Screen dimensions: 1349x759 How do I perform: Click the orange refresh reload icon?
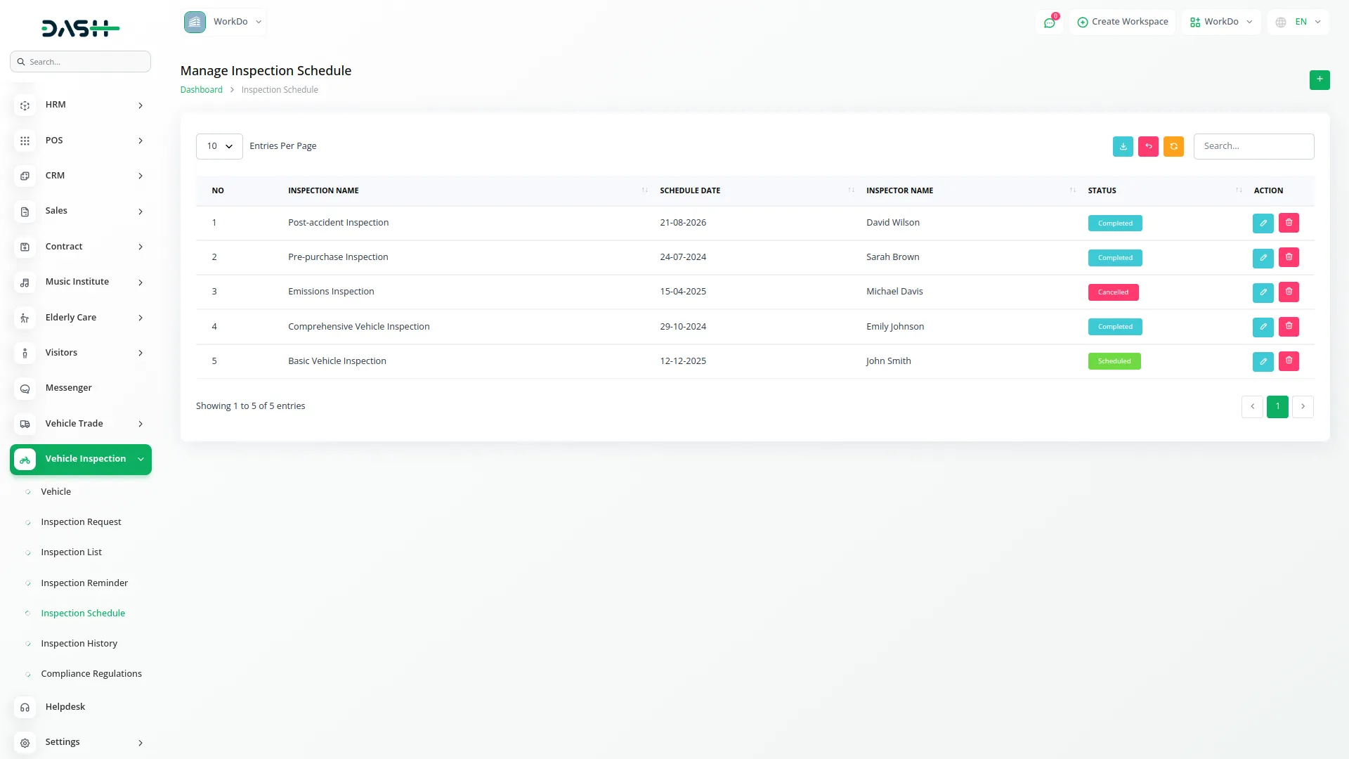1173,146
